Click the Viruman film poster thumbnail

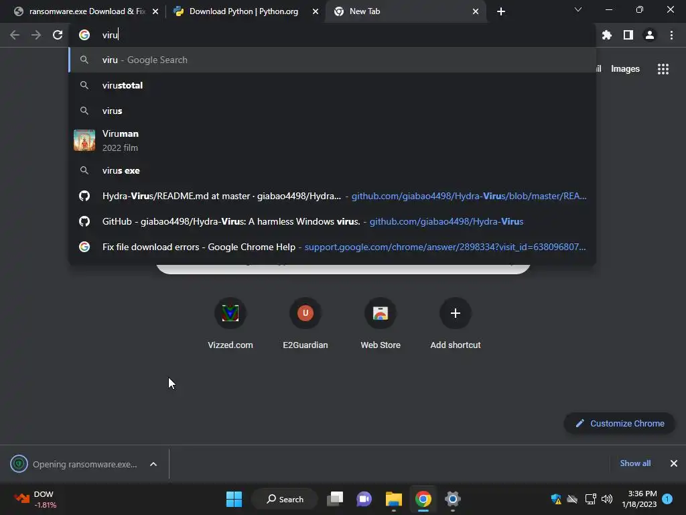pyautogui.click(x=84, y=140)
